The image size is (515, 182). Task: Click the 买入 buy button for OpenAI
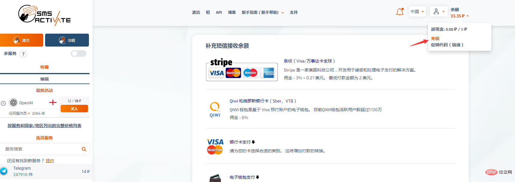(74, 109)
